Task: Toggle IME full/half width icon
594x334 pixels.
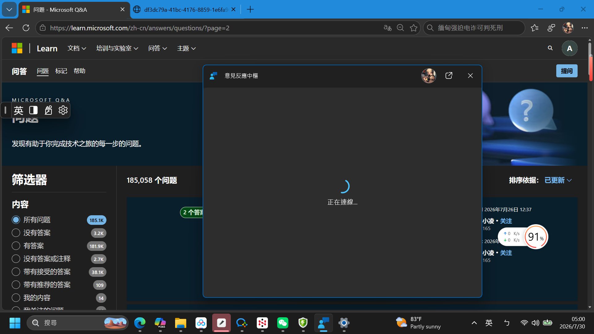Action: tap(33, 110)
